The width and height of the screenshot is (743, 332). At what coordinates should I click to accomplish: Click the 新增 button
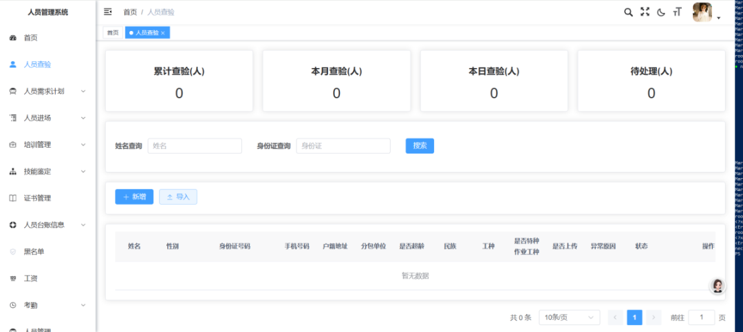coord(134,197)
